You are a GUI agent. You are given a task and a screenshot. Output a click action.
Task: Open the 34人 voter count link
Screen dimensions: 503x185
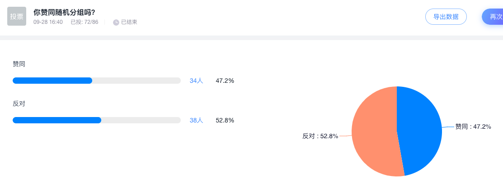tap(196, 81)
